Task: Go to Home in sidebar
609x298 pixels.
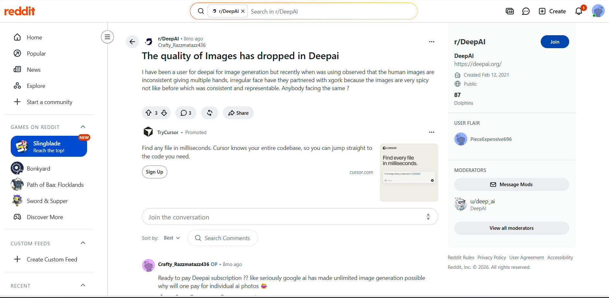Action: point(49,37)
